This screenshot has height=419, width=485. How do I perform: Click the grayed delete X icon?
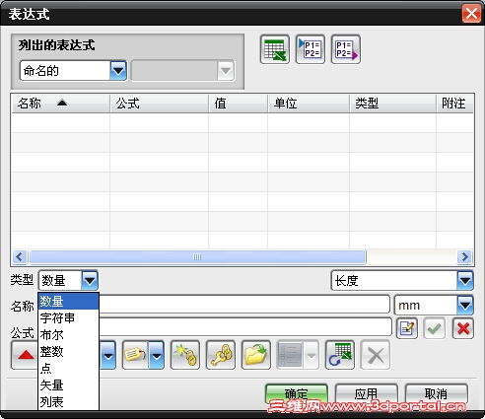coord(376,355)
